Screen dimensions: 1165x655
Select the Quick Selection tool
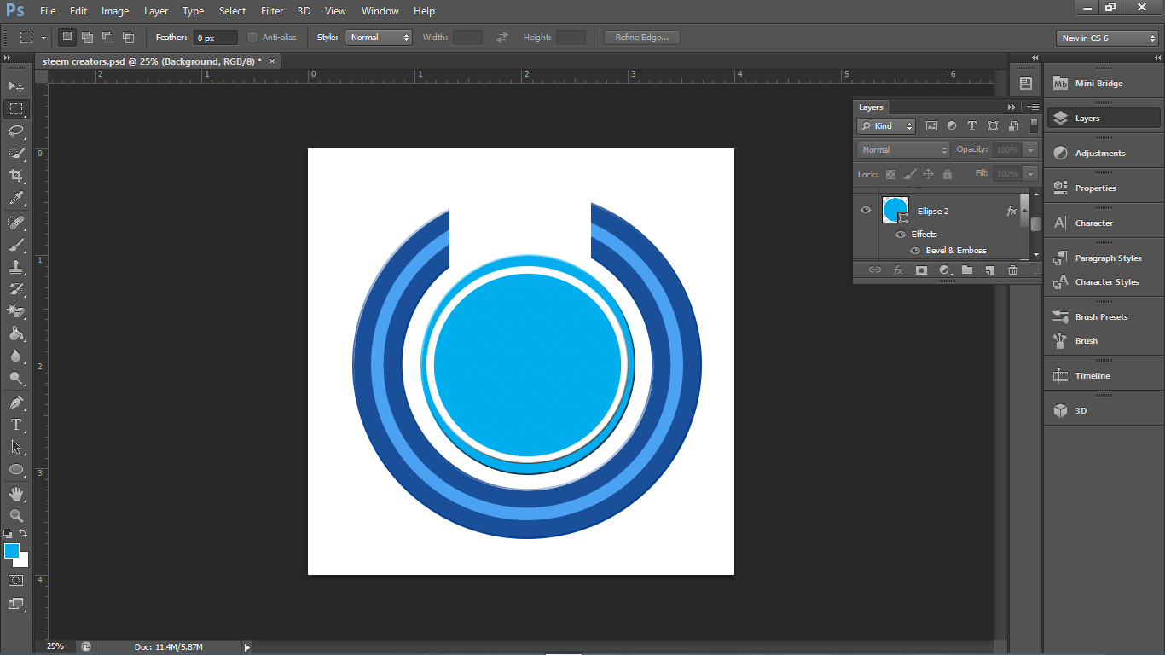coord(16,154)
